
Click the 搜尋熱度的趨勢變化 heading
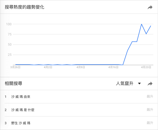click(24, 7)
